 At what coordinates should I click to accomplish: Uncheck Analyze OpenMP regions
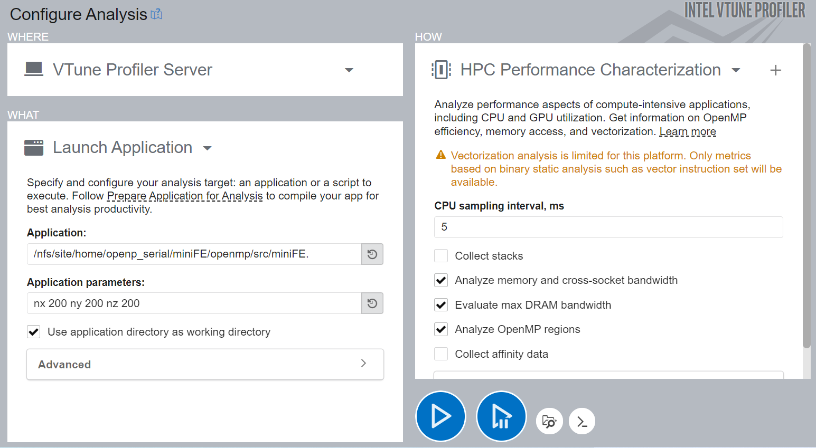(x=441, y=329)
